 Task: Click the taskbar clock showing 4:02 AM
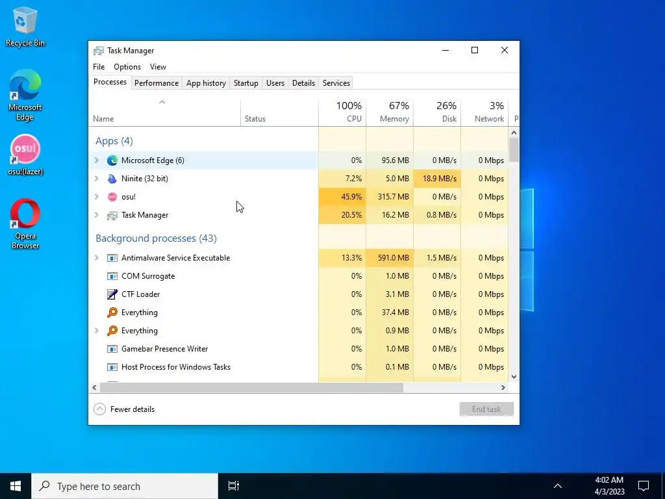[x=609, y=486]
